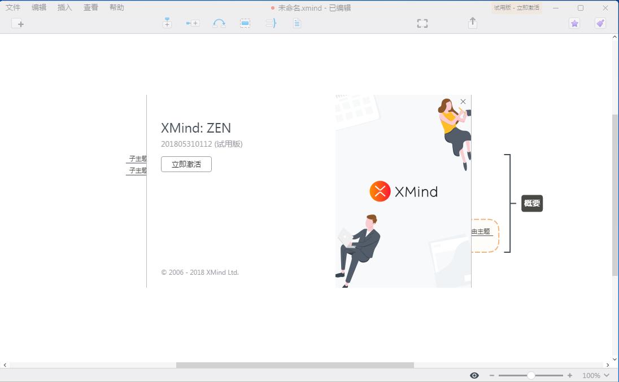Select the 概要 summary topic
This screenshot has height=382, width=619.
(x=532, y=204)
